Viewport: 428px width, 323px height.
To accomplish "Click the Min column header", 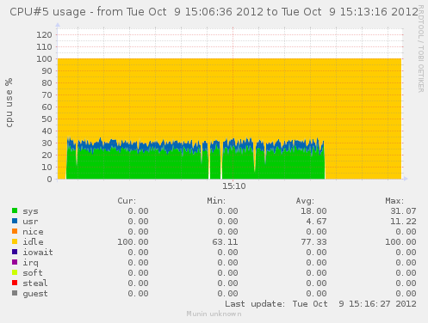I will coord(216,201).
